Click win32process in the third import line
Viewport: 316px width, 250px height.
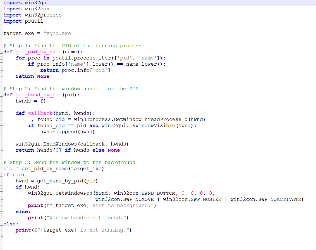43,15
